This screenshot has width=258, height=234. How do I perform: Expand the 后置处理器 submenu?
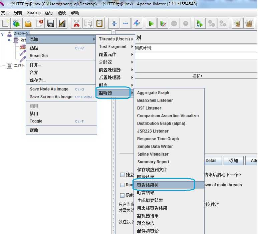click(116, 77)
